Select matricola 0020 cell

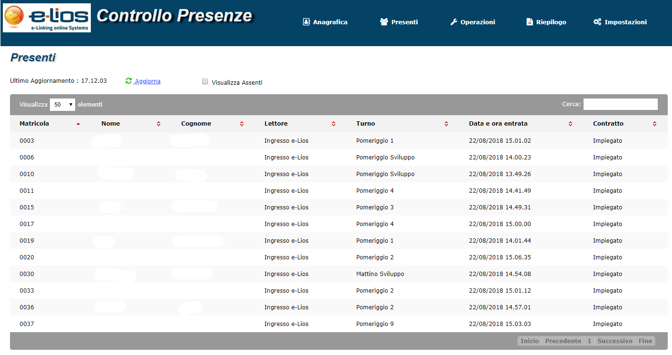point(27,257)
